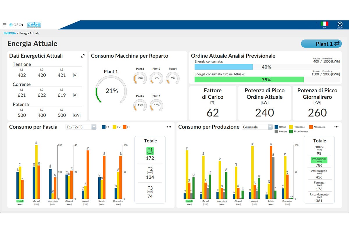The width and height of the screenshot is (349, 233).
Task: Select highlighted Produzione total value
Action: click(x=319, y=160)
